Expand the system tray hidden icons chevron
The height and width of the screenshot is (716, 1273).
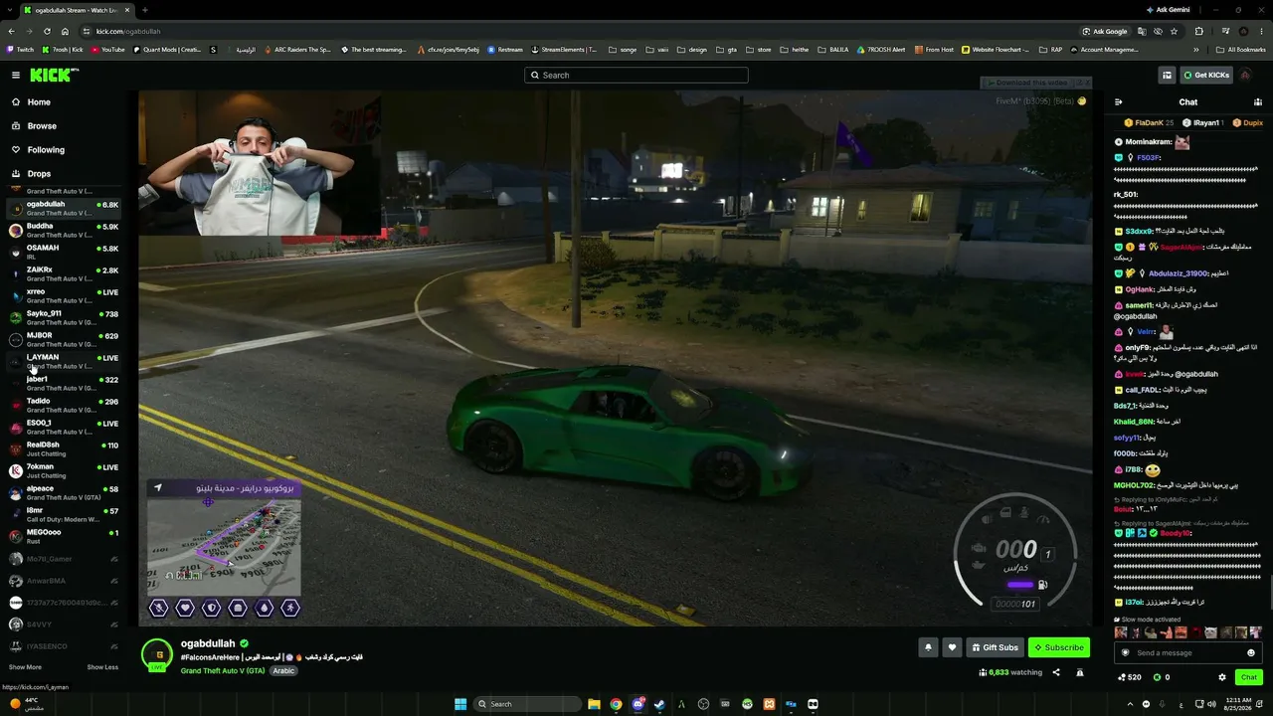click(x=1131, y=704)
